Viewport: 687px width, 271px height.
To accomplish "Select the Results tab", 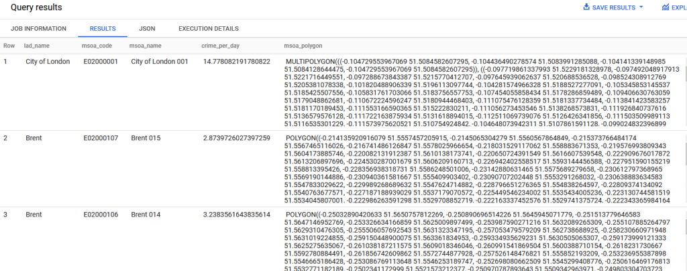I will [x=103, y=28].
